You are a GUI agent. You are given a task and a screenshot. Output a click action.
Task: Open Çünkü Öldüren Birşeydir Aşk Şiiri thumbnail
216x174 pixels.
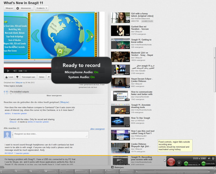(120, 148)
